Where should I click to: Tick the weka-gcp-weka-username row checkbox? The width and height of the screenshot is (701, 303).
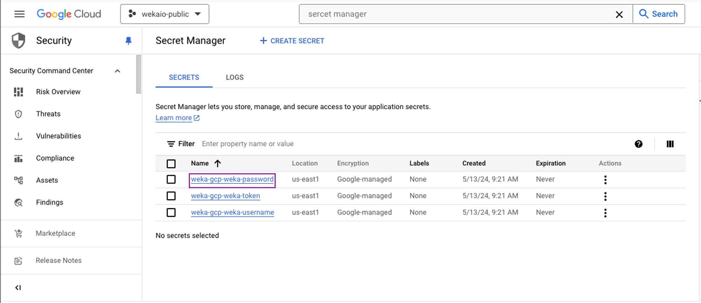(171, 213)
